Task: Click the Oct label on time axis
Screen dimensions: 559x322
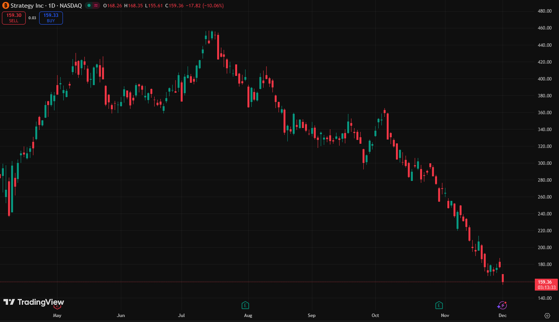Action: tap(375, 315)
